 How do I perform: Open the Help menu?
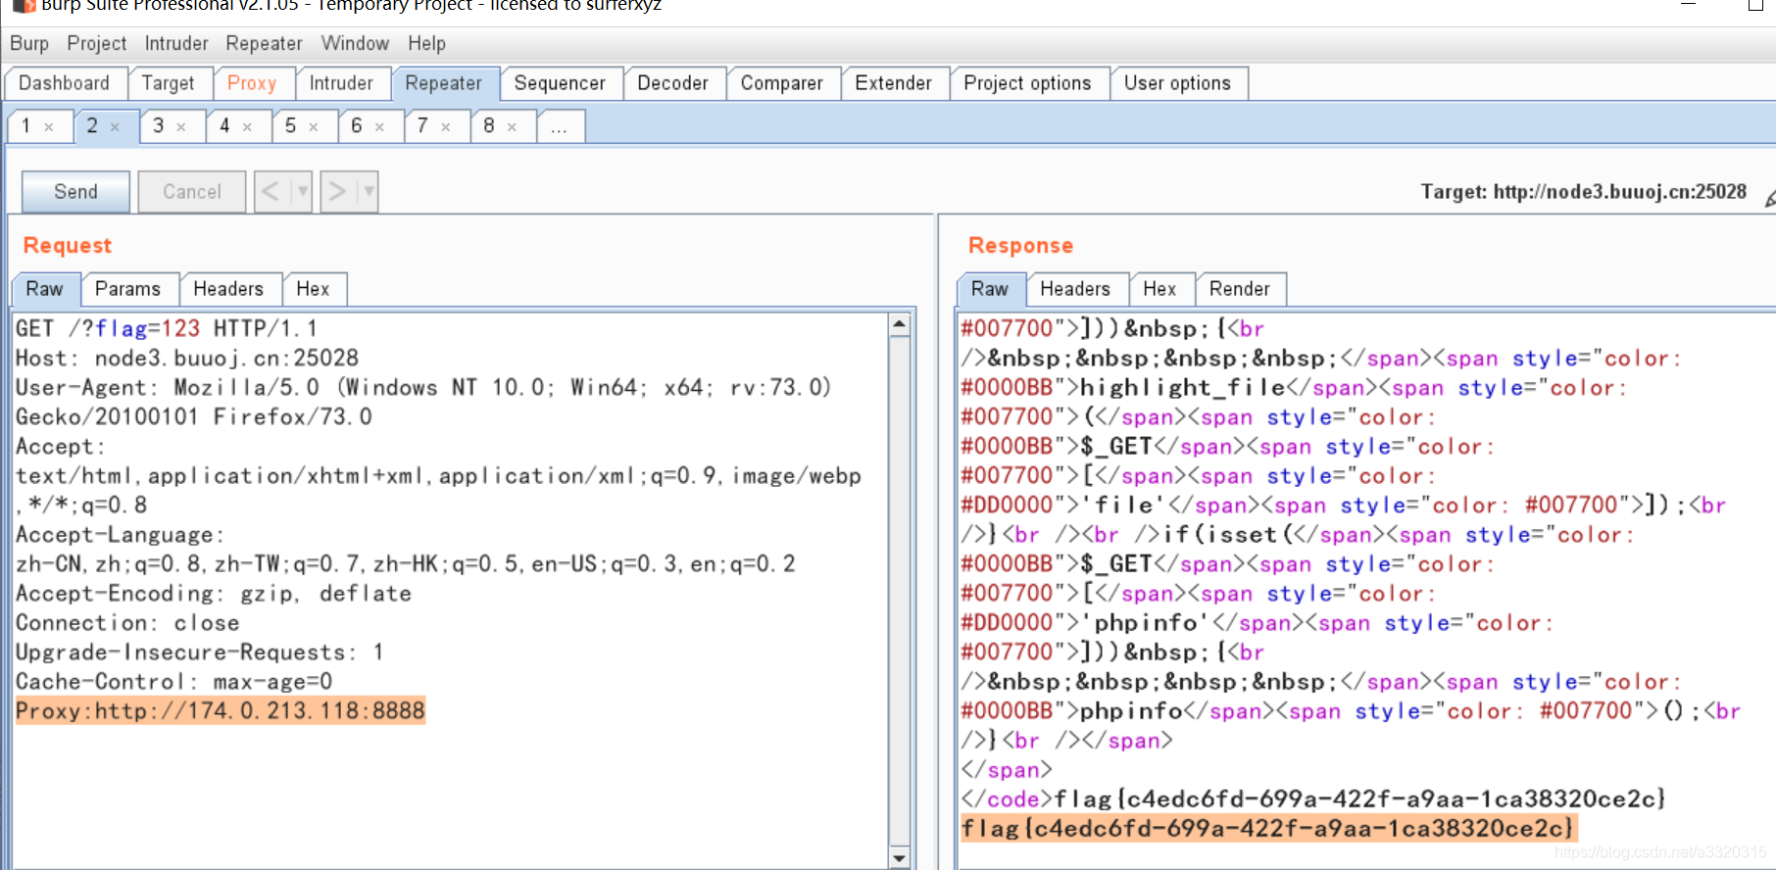tap(426, 43)
